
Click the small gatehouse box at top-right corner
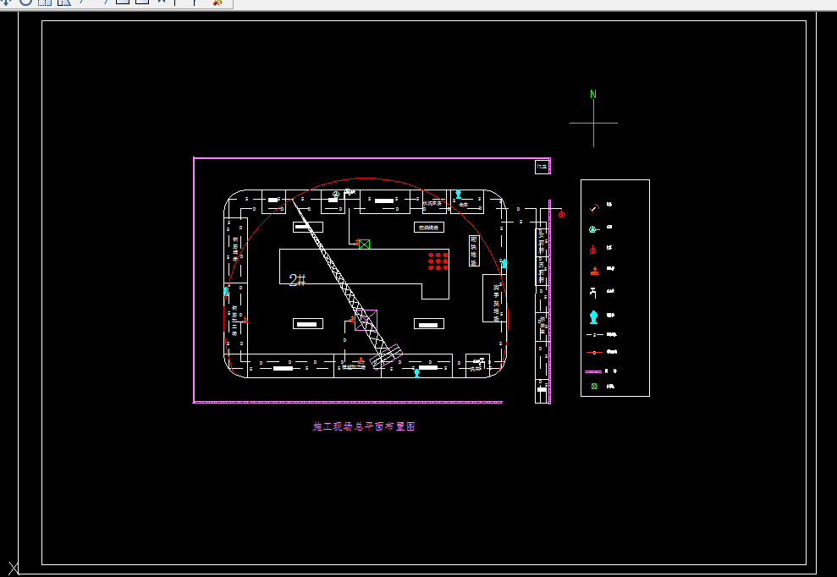(x=542, y=167)
